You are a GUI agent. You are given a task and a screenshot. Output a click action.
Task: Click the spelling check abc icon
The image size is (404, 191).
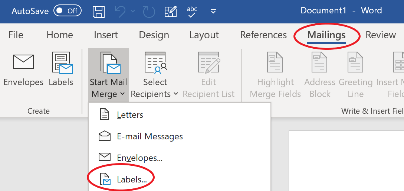coord(192,11)
